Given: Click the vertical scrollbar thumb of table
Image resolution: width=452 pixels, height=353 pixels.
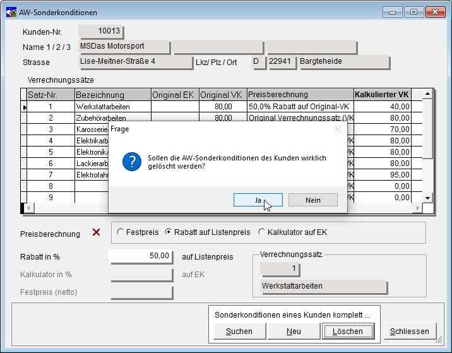Looking at the screenshot, I should [427, 129].
